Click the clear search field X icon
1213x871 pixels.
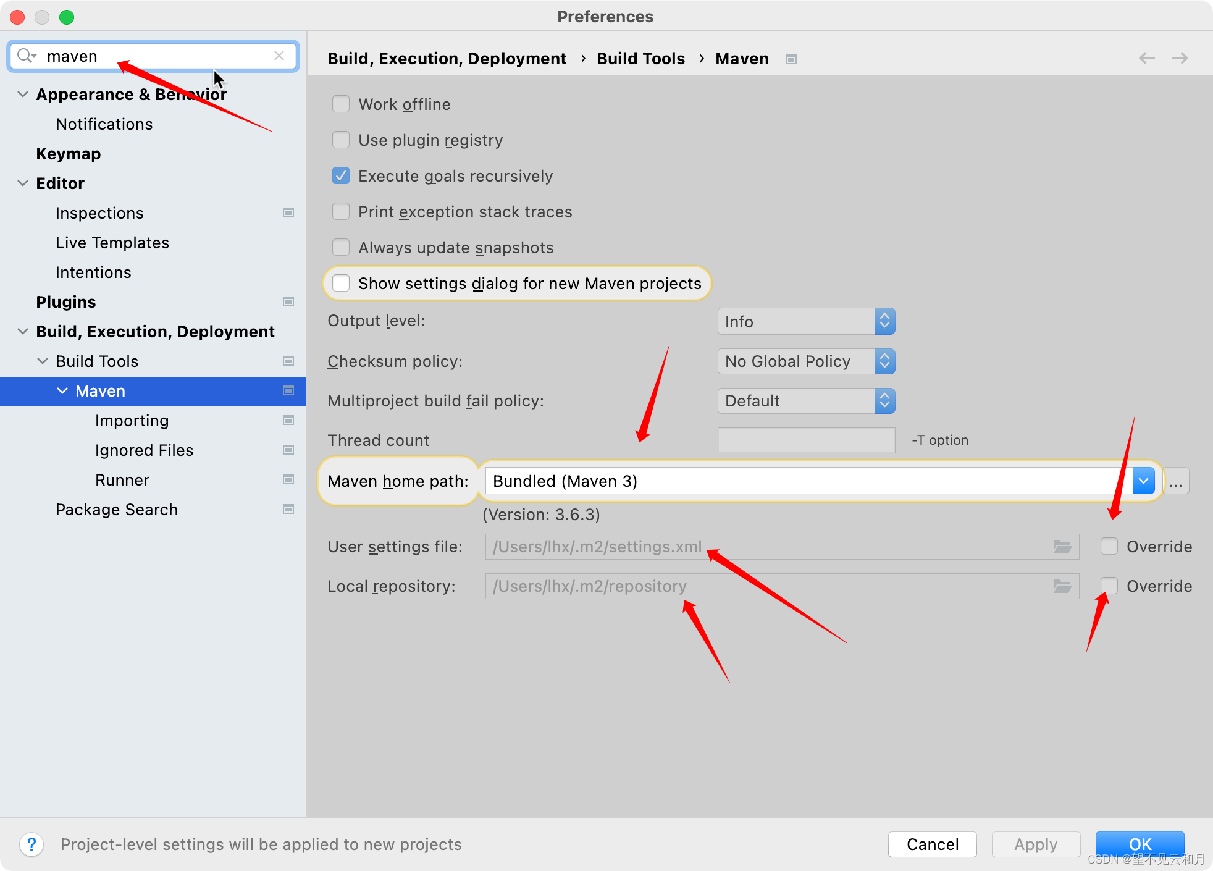click(279, 54)
